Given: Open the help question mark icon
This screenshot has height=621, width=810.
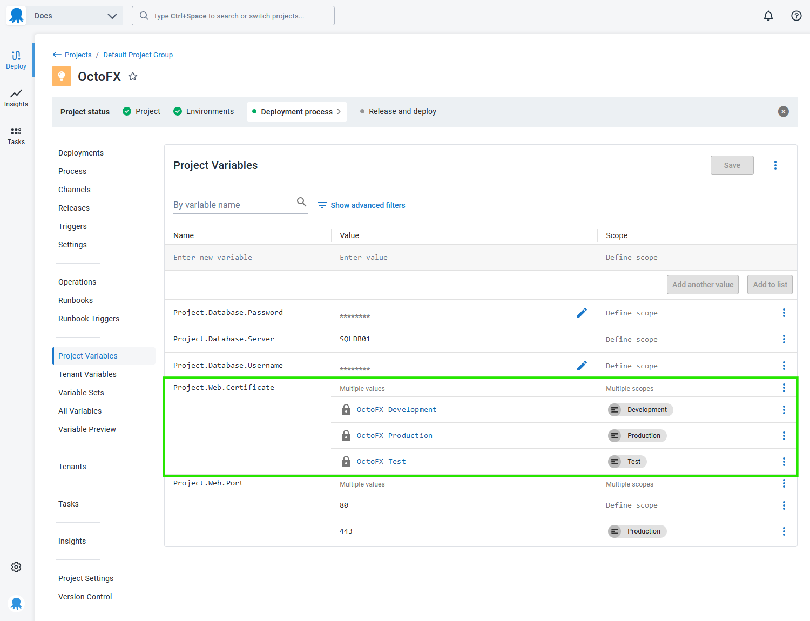Looking at the screenshot, I should point(796,16).
